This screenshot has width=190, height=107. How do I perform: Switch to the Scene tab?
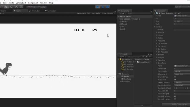point(3,11)
